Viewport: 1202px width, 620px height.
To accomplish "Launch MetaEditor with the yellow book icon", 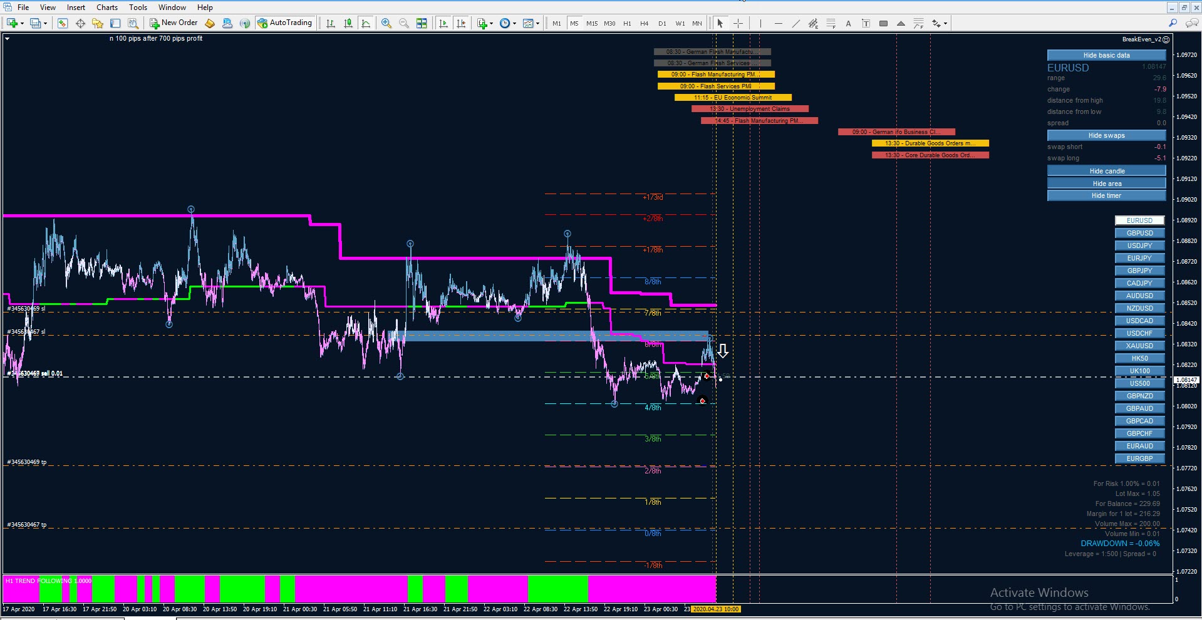I will tap(210, 23).
